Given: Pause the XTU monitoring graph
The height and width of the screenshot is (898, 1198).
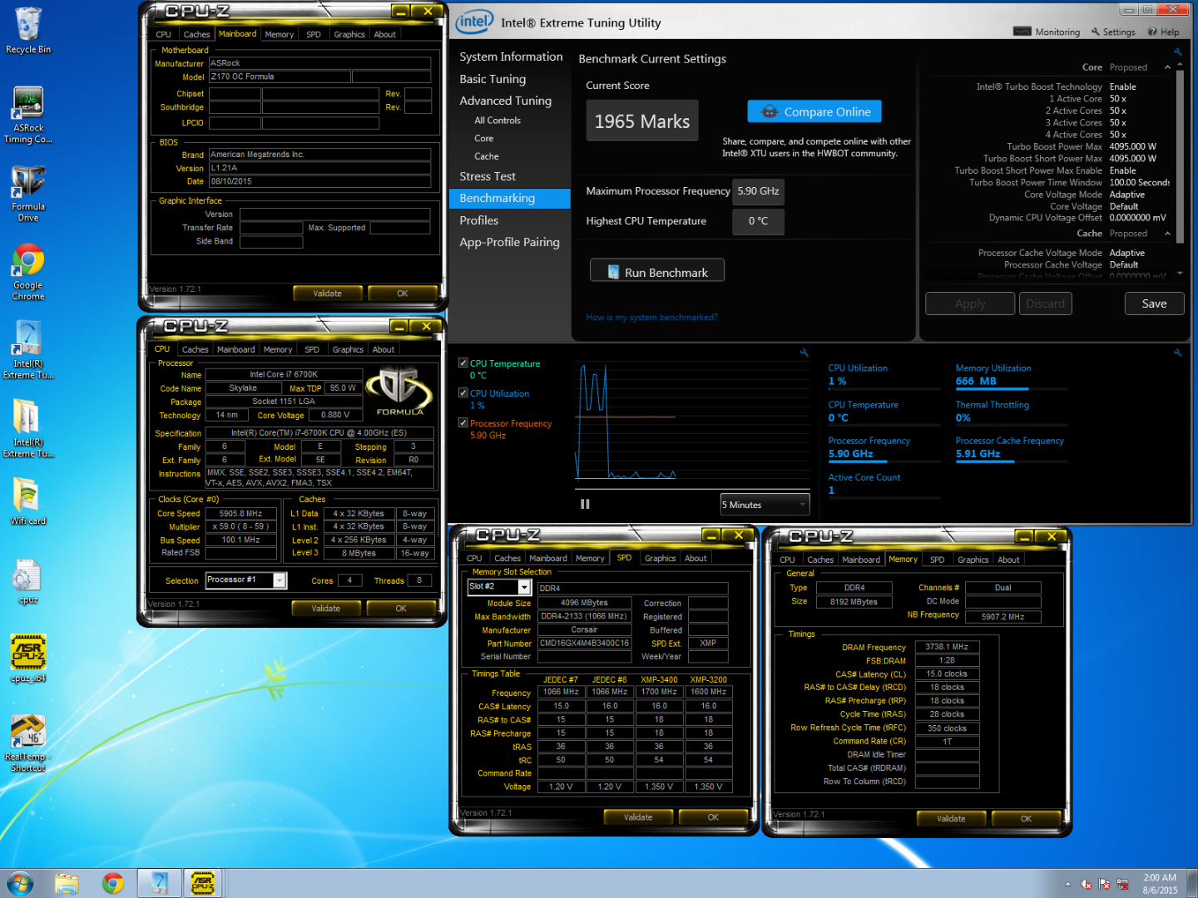Looking at the screenshot, I should click(x=585, y=504).
